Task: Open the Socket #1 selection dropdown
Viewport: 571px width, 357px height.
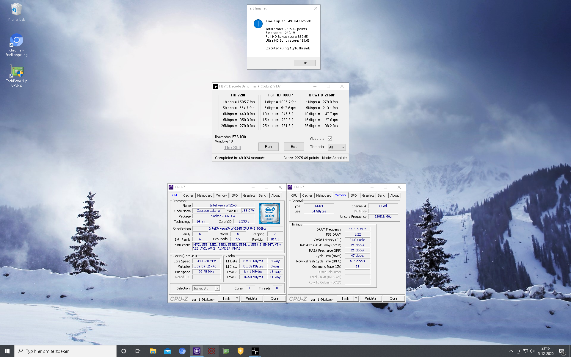Action: [x=206, y=288]
